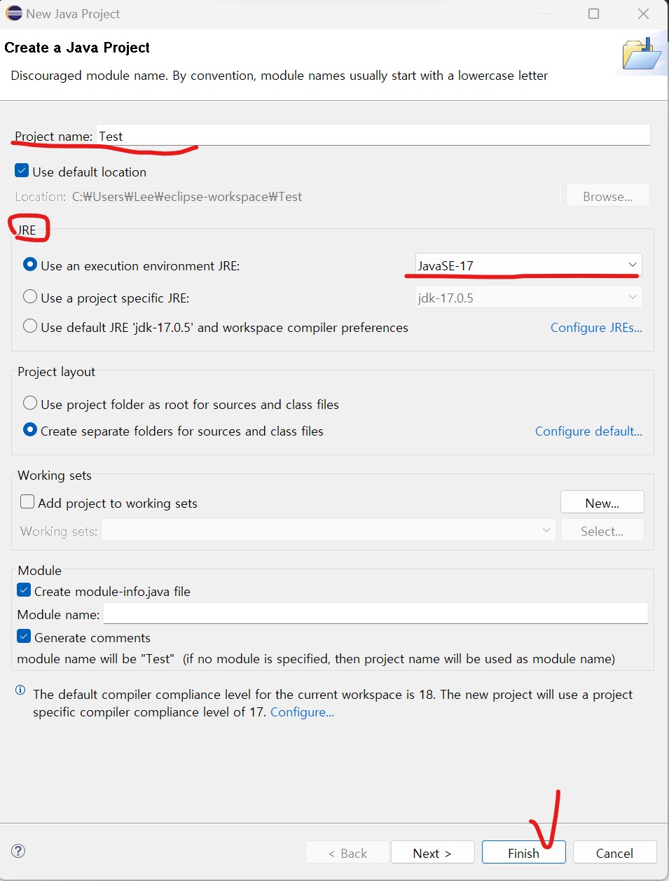Open the Configure JREs... link

pyautogui.click(x=596, y=327)
